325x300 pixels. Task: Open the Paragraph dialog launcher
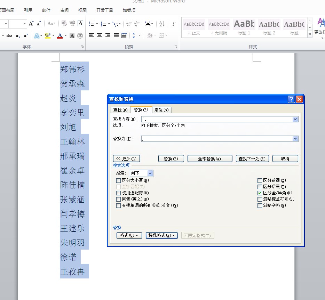pyautogui.click(x=176, y=47)
